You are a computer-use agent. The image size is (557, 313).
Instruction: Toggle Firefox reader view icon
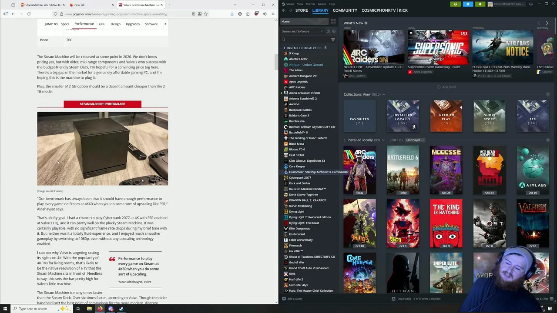(x=194, y=14)
